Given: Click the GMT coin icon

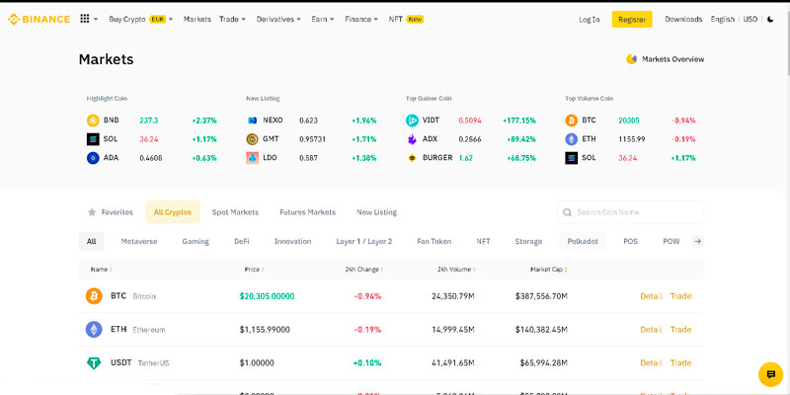Looking at the screenshot, I should click(253, 139).
